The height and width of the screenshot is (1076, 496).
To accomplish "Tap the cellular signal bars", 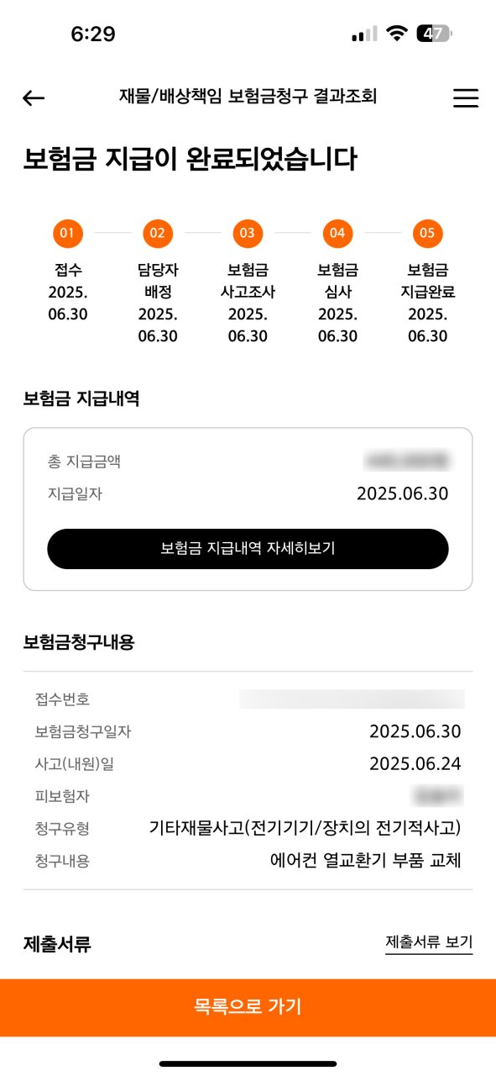I will (364, 34).
